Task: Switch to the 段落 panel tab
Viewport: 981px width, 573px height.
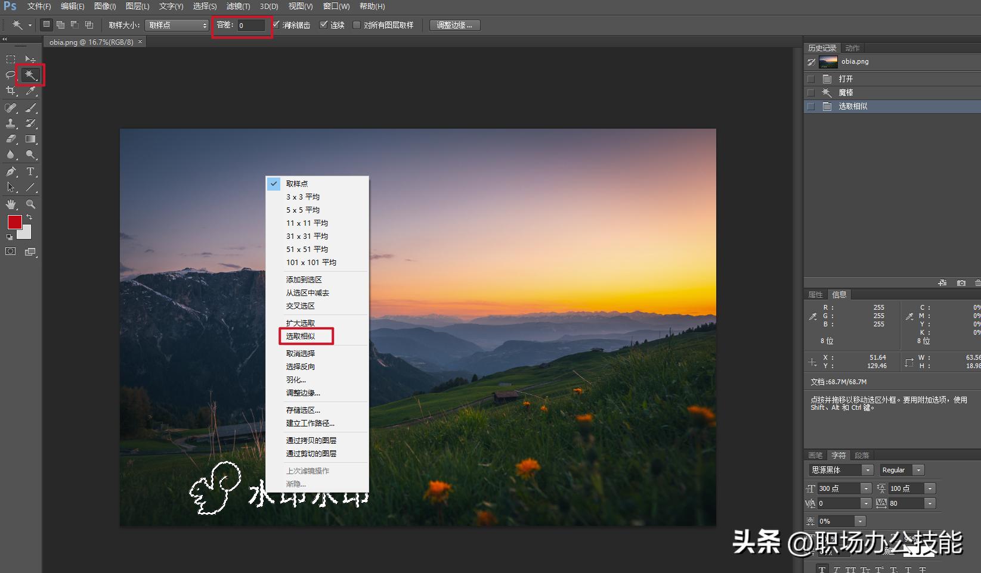Action: pyautogui.click(x=862, y=455)
